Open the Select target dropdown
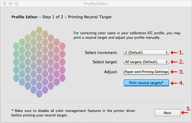Screen dimensions: 192x123 pyautogui.click(x=146, y=62)
